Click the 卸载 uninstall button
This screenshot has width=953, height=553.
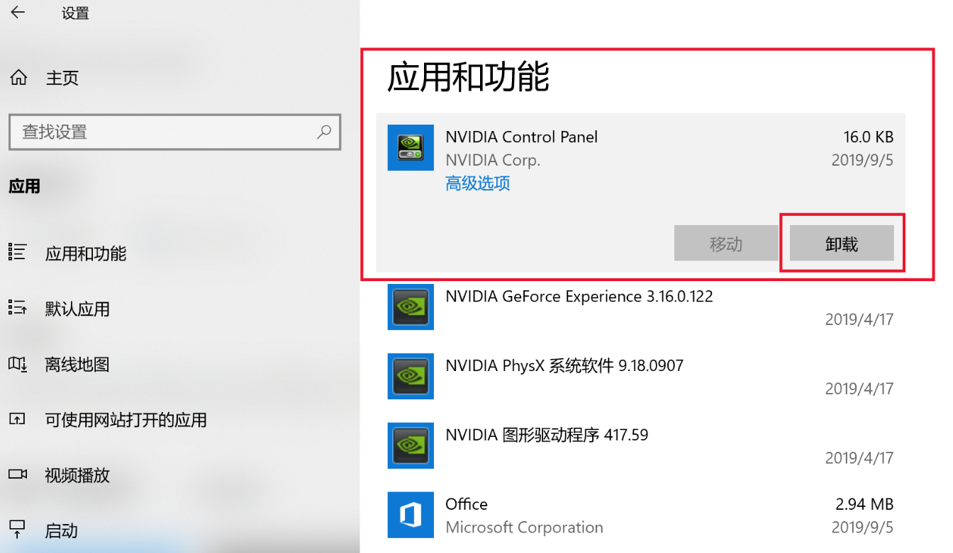(x=842, y=244)
